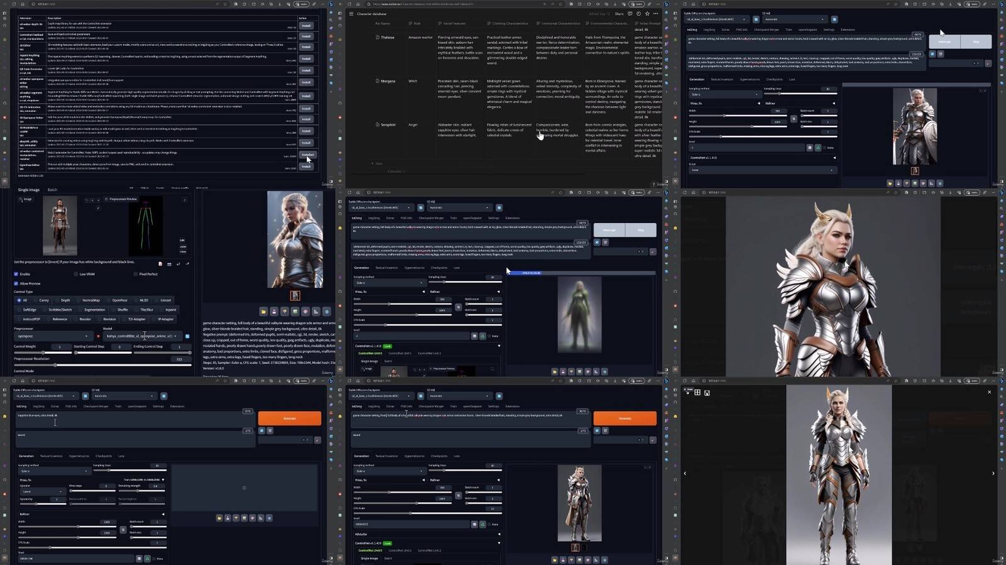The height and width of the screenshot is (565, 1006).
Task: Adjust the Preprocessor Resolution slider
Action: point(102,365)
